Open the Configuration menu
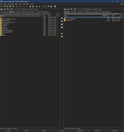The width and height of the screenshot is (124, 132). click(x=26, y=4)
